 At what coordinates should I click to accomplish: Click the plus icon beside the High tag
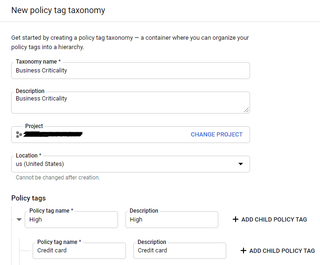(236, 220)
